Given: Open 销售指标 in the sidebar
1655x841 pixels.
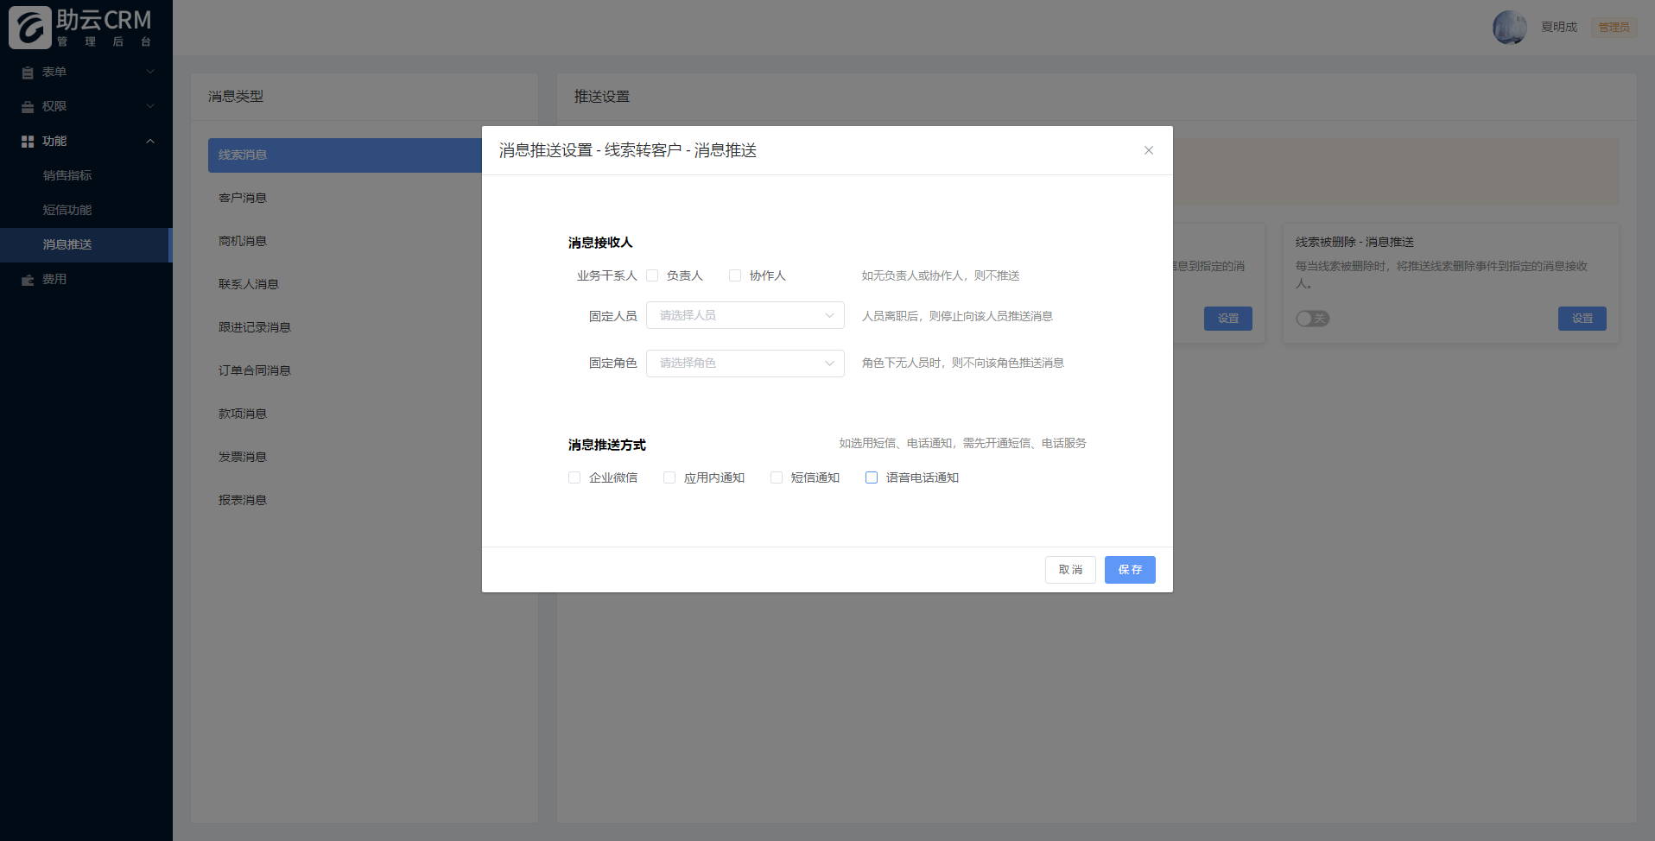Looking at the screenshot, I should coord(67,175).
